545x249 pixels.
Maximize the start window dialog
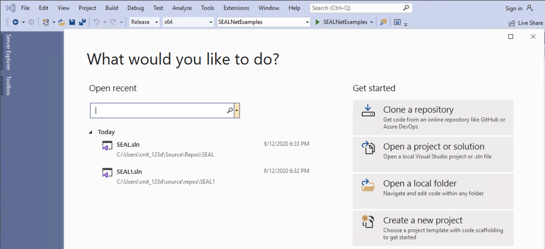pos(511,36)
